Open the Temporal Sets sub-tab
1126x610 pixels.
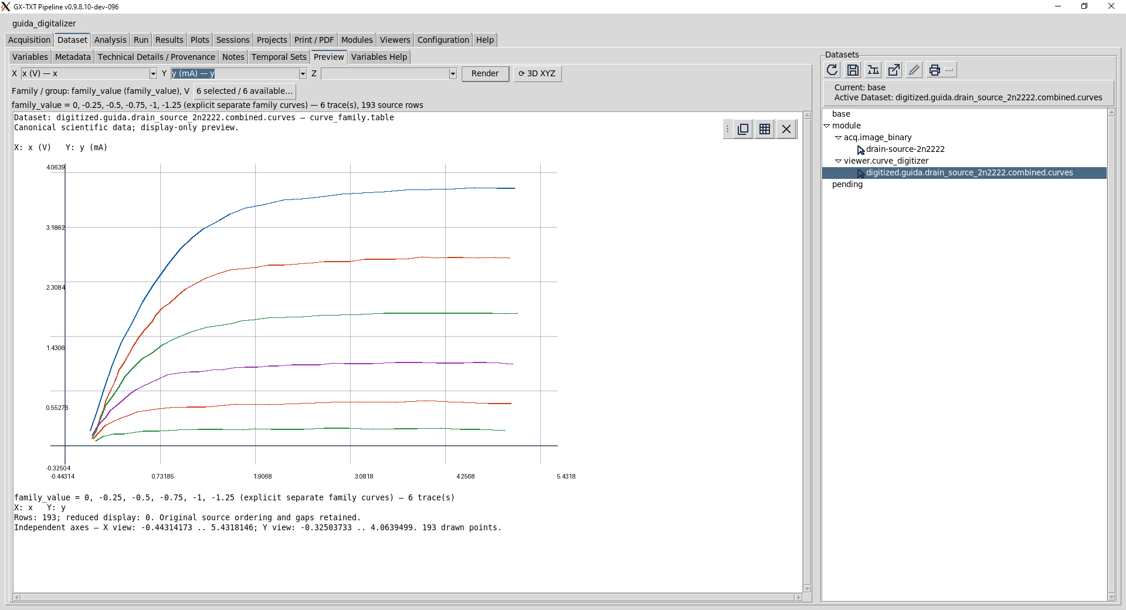click(279, 57)
